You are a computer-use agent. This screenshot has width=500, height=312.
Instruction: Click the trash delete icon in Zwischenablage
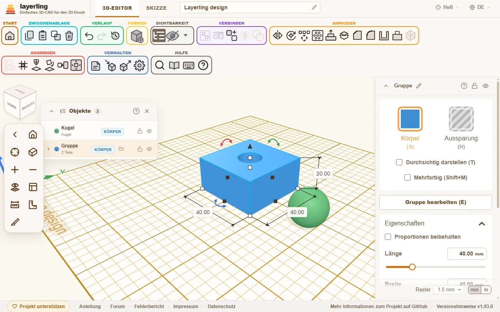(69, 36)
